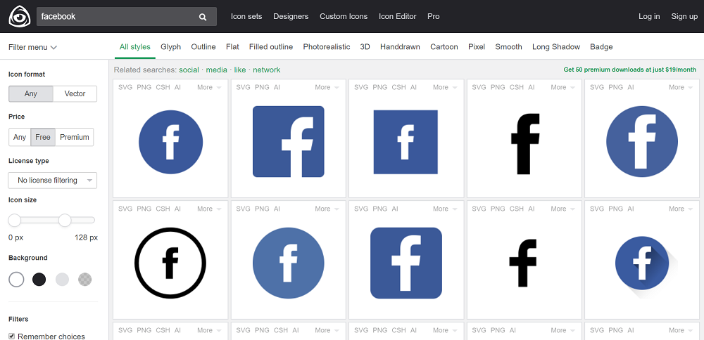
Task: Open the plain black f glyph, top row
Action: click(525, 144)
